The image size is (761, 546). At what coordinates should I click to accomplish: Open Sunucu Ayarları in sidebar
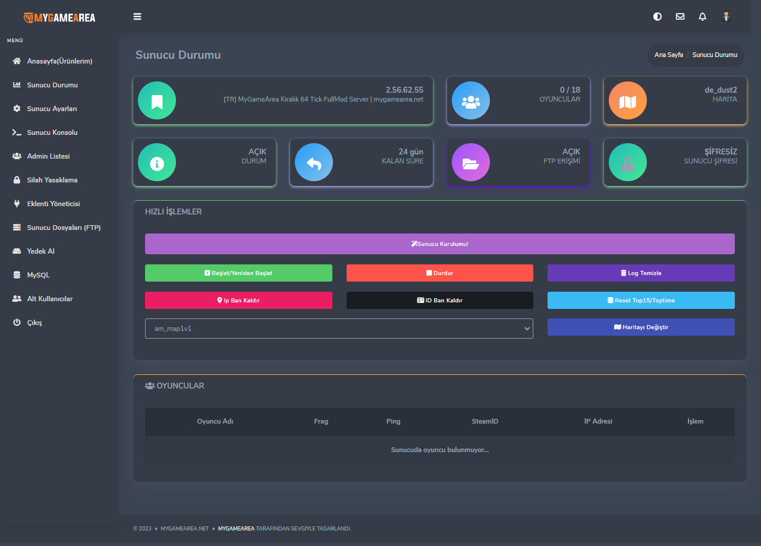[x=52, y=109]
